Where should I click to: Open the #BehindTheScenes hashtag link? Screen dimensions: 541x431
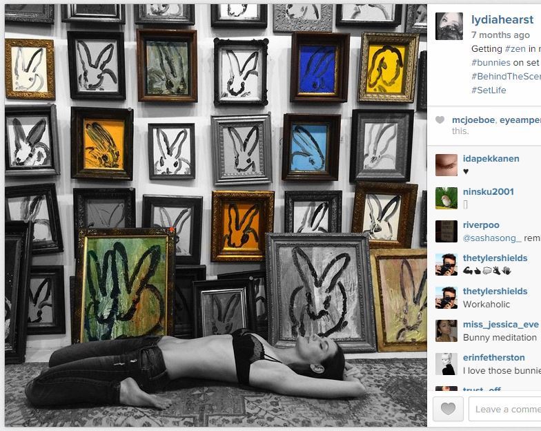(506, 76)
